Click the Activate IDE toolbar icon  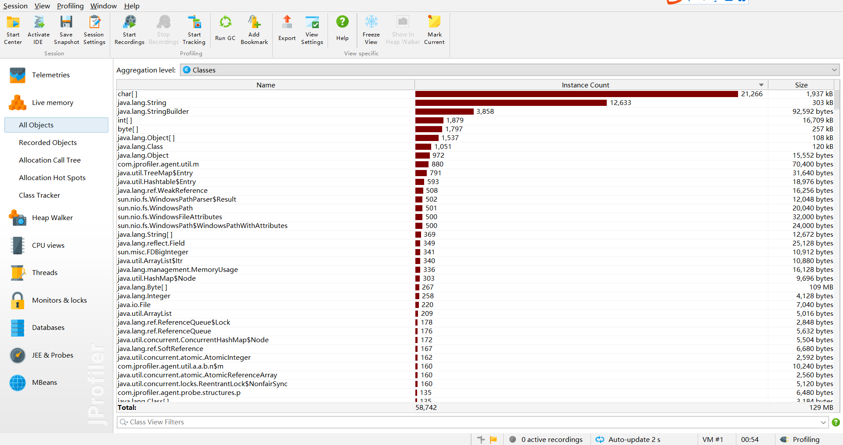39,29
